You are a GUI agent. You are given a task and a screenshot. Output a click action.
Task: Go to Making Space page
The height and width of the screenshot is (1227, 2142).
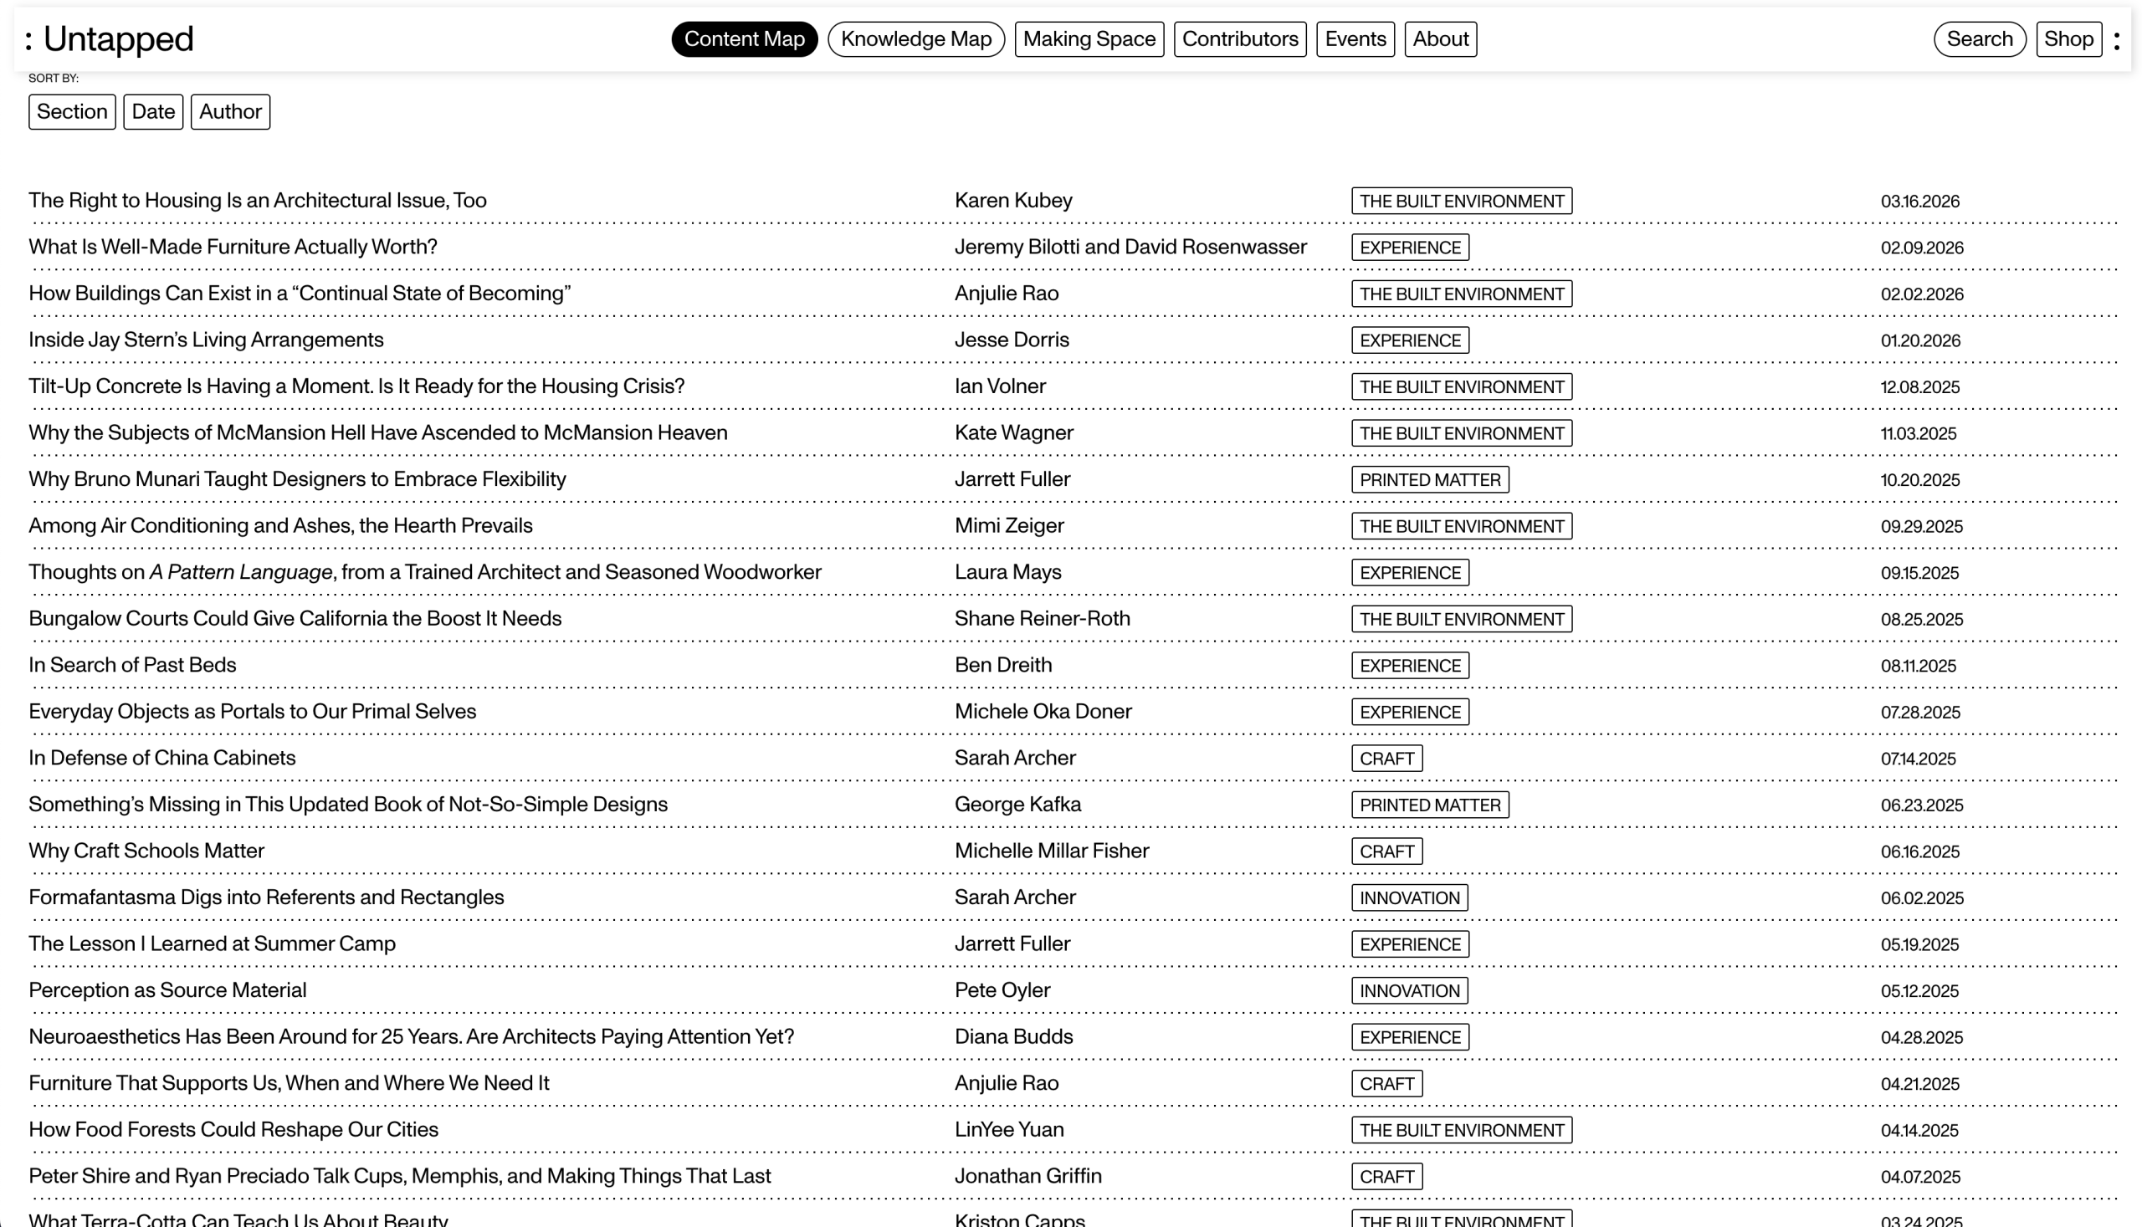(1089, 38)
